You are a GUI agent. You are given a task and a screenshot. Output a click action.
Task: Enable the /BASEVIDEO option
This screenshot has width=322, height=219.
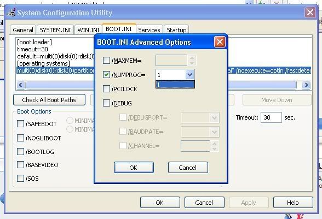click(20, 164)
